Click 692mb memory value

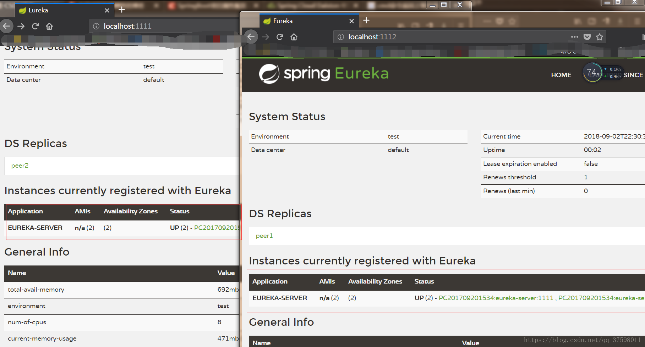[228, 290]
